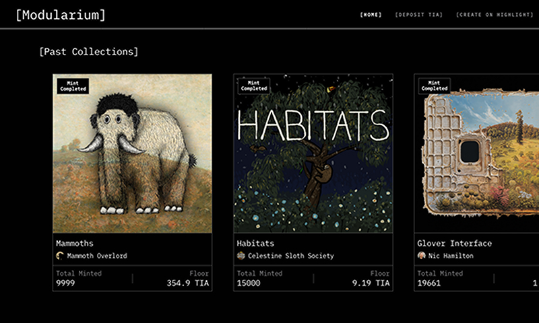The height and width of the screenshot is (323, 539).
Task: Click the Glover Interface collection title
Action: point(454,244)
